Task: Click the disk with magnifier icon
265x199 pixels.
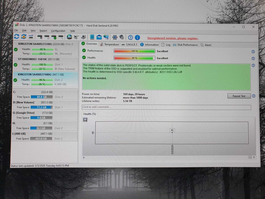Action: (61, 37)
